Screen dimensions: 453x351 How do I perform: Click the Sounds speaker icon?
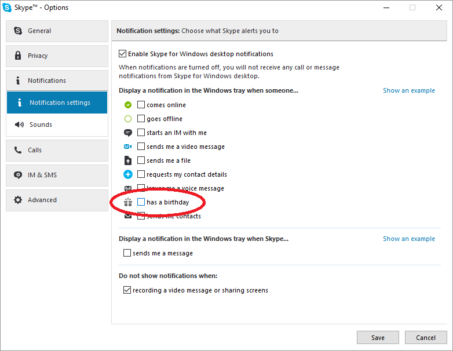click(19, 125)
